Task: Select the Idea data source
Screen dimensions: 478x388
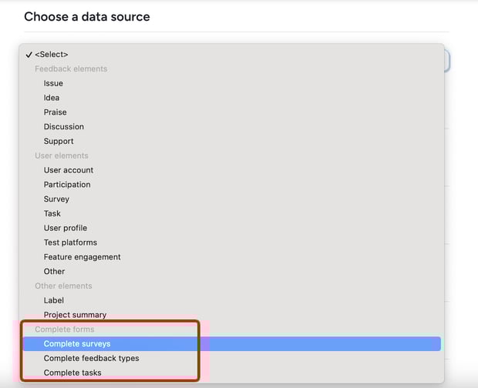Action: pos(232,98)
